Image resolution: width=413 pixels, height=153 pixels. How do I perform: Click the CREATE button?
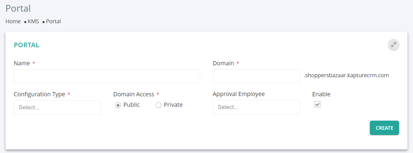384,128
